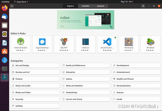Open the Terminal from the dock
The width and height of the screenshot is (162, 111).
tap(4, 69)
